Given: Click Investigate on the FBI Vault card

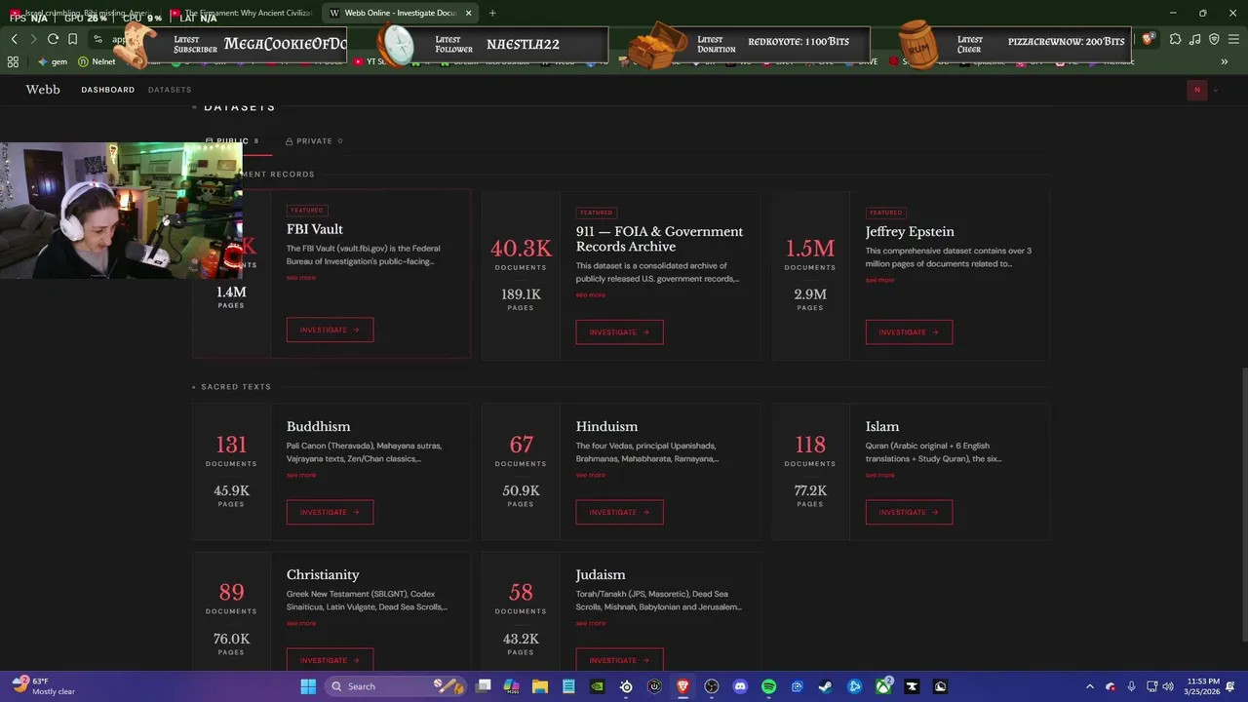Looking at the screenshot, I should click(x=330, y=330).
